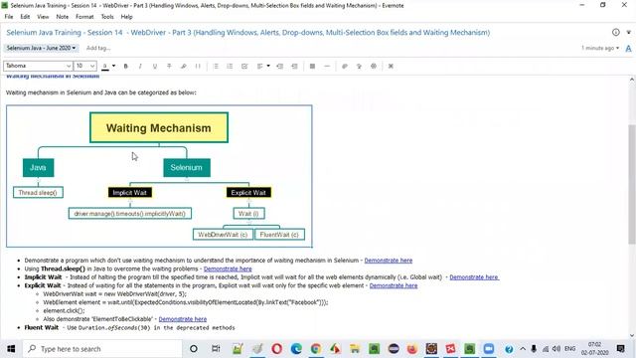The image size is (636, 358).
Task: Open the note info icon
Action: point(616,32)
